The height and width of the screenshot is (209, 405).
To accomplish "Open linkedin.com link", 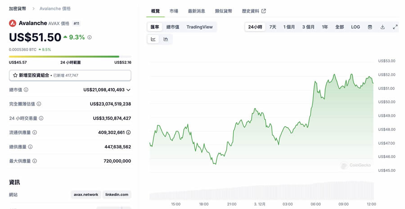I will [117, 195].
